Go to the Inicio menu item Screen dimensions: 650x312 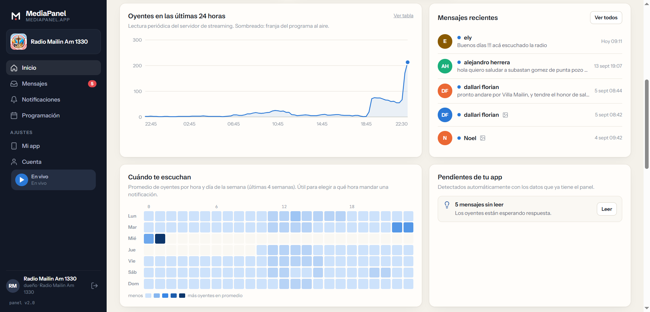click(x=53, y=68)
